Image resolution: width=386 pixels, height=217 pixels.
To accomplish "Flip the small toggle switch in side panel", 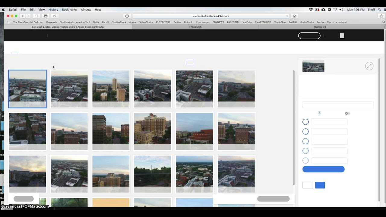I will tap(347, 113).
